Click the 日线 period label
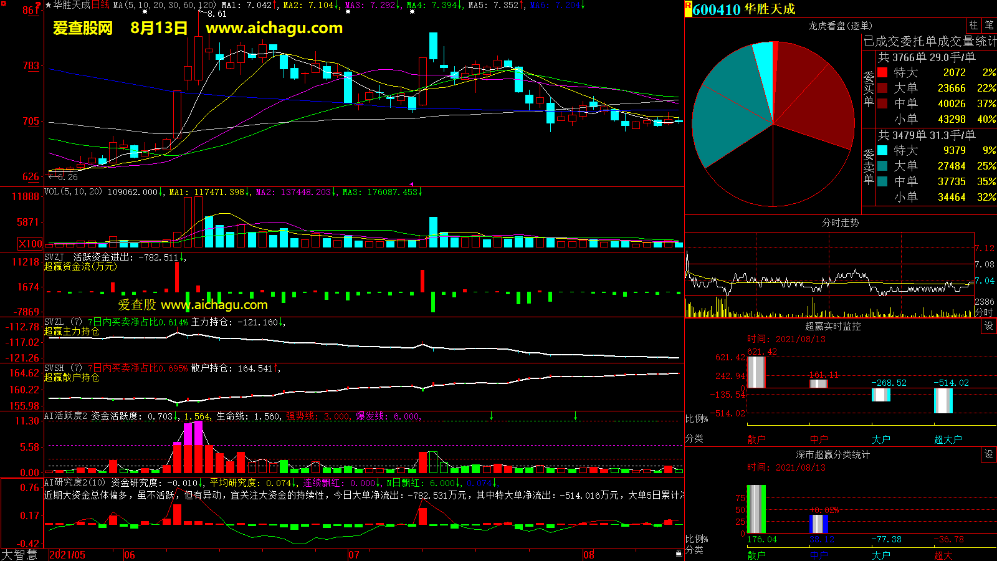The height and width of the screenshot is (561, 997). click(100, 5)
